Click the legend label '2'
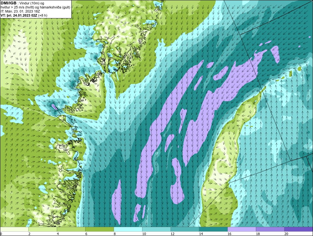Viewport: 313px width, 236px height. point(29,234)
